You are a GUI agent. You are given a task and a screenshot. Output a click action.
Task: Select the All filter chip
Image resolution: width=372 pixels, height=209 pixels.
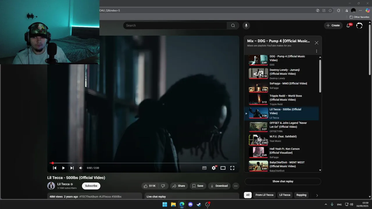click(x=248, y=195)
